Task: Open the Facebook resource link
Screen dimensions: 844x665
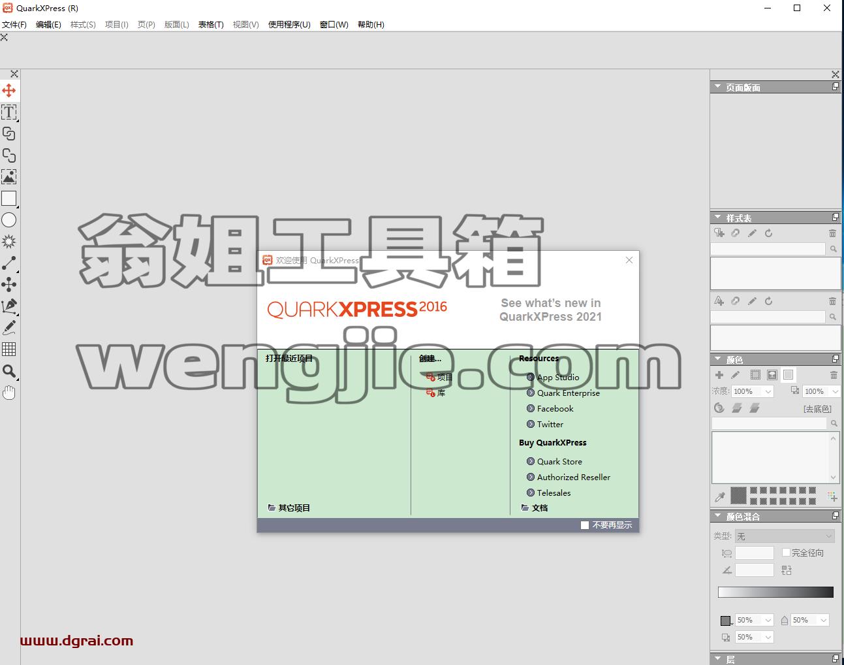Action: click(x=550, y=408)
